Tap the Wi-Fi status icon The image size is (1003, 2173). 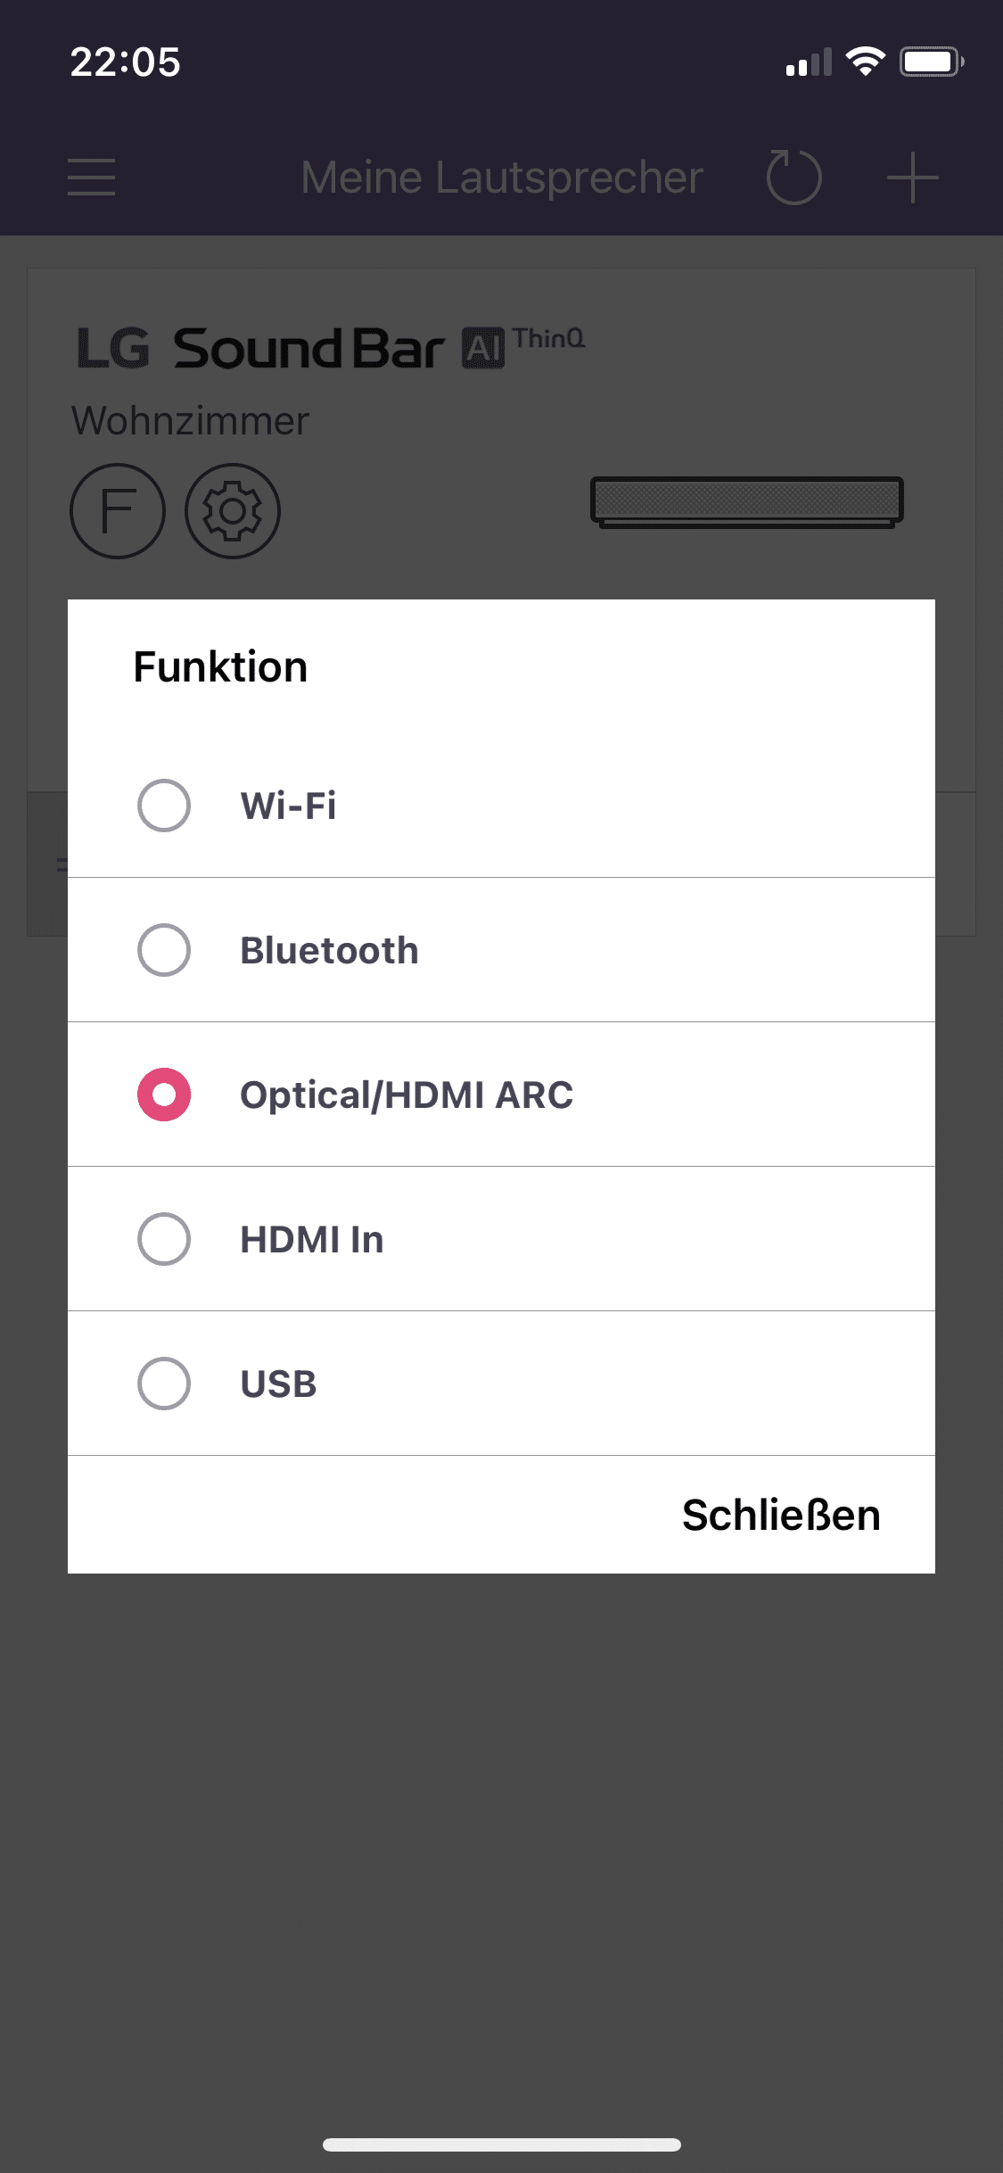pos(865,62)
